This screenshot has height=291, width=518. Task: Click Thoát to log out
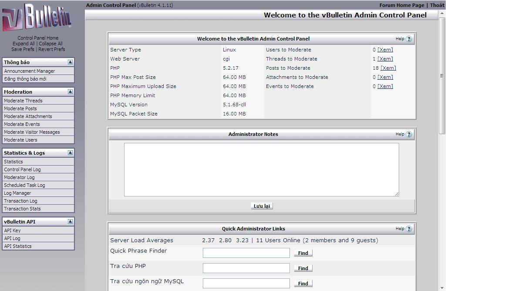(x=437, y=5)
